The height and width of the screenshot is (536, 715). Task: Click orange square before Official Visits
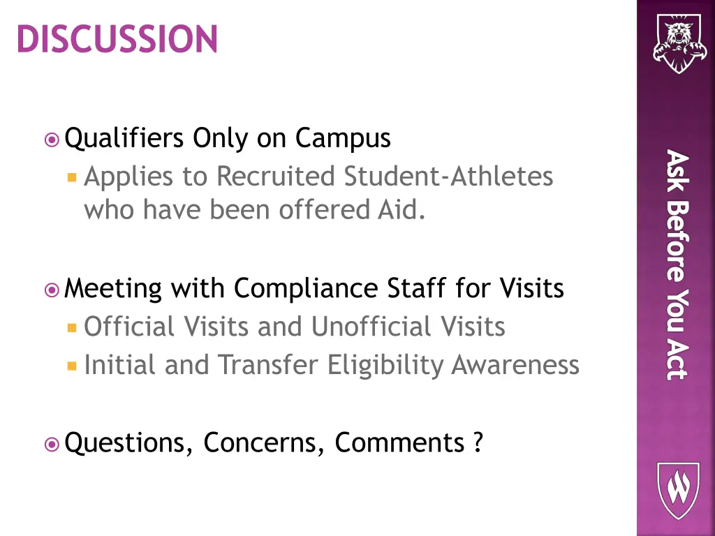72,328
